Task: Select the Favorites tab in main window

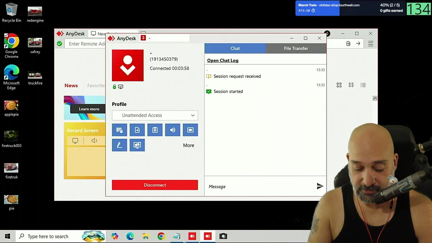Action: coord(97,85)
